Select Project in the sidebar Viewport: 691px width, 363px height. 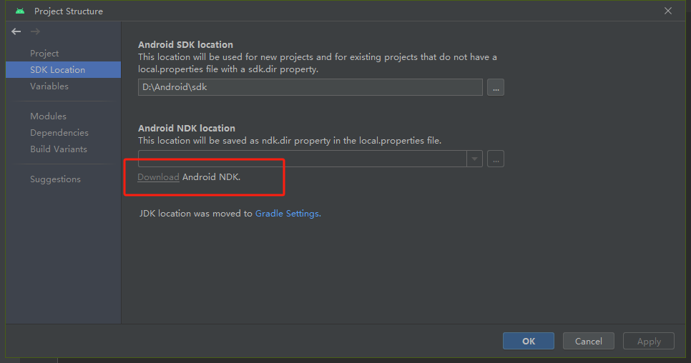[44, 54]
